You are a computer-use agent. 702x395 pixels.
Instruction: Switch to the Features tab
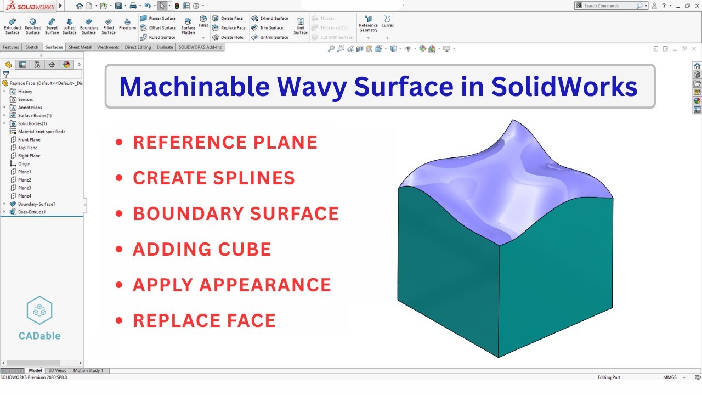point(11,47)
